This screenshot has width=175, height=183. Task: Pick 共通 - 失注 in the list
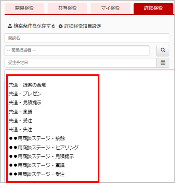(21, 130)
